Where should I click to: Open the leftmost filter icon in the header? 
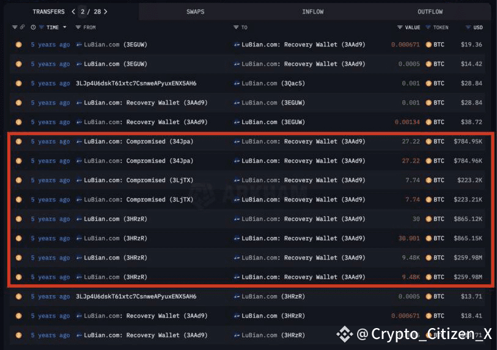coord(15,27)
